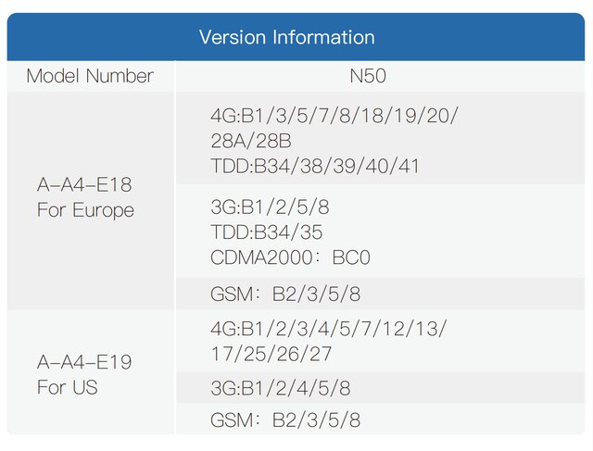Select the TDD:B34/35 text
Screen dimensions: 593x451
coord(266,232)
